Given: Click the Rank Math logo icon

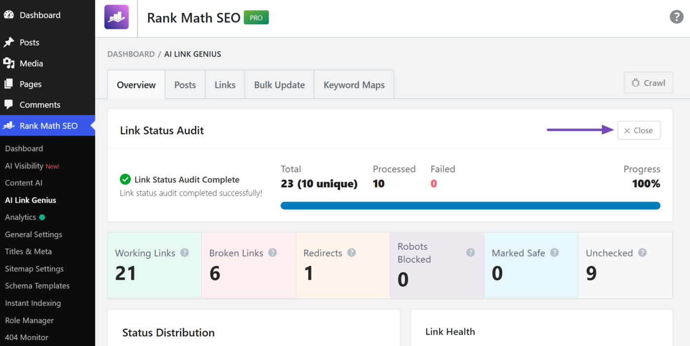Looking at the screenshot, I should (x=116, y=17).
